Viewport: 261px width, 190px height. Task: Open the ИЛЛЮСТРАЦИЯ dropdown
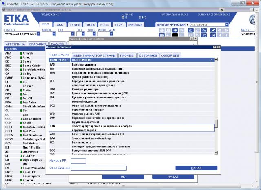(111, 34)
